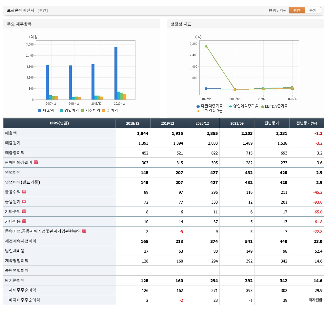Click the 2020/12 매출액 value 2,855
The height and width of the screenshot is (309, 327).
(212, 133)
